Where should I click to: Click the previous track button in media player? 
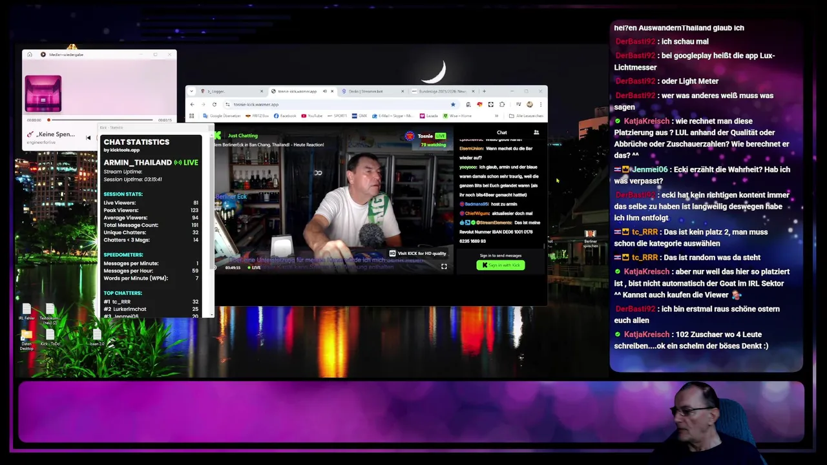[x=89, y=138]
